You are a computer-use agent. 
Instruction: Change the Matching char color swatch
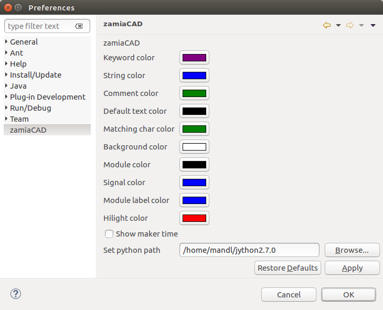click(195, 129)
